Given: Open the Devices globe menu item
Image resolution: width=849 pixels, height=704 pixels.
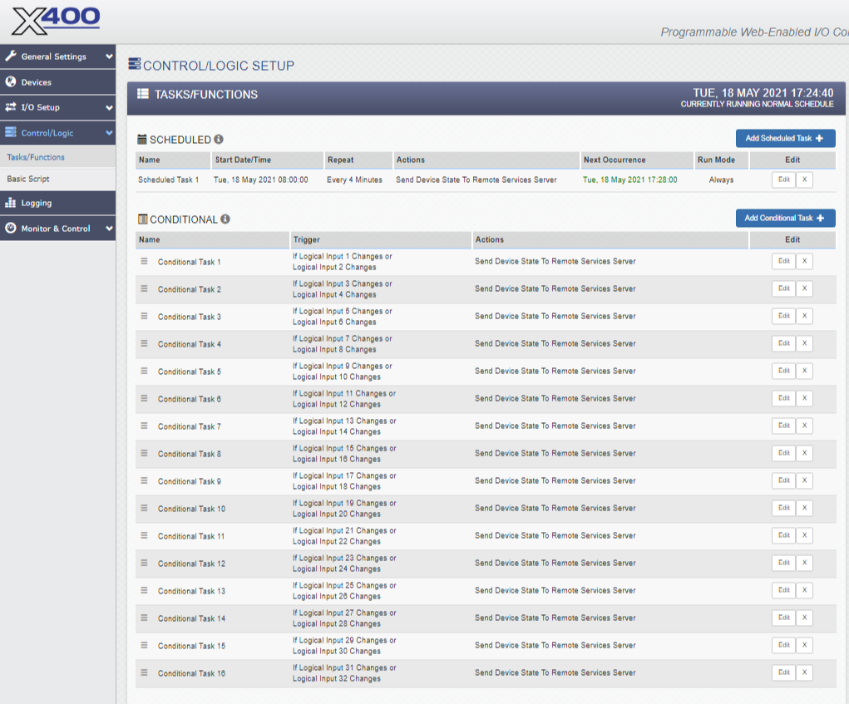Looking at the screenshot, I should (36, 82).
